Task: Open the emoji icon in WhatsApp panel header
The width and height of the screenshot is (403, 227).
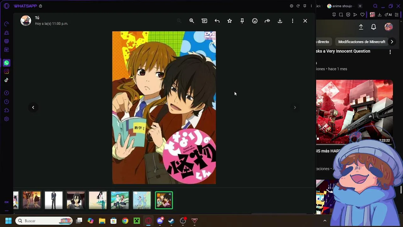Action: tap(292, 6)
